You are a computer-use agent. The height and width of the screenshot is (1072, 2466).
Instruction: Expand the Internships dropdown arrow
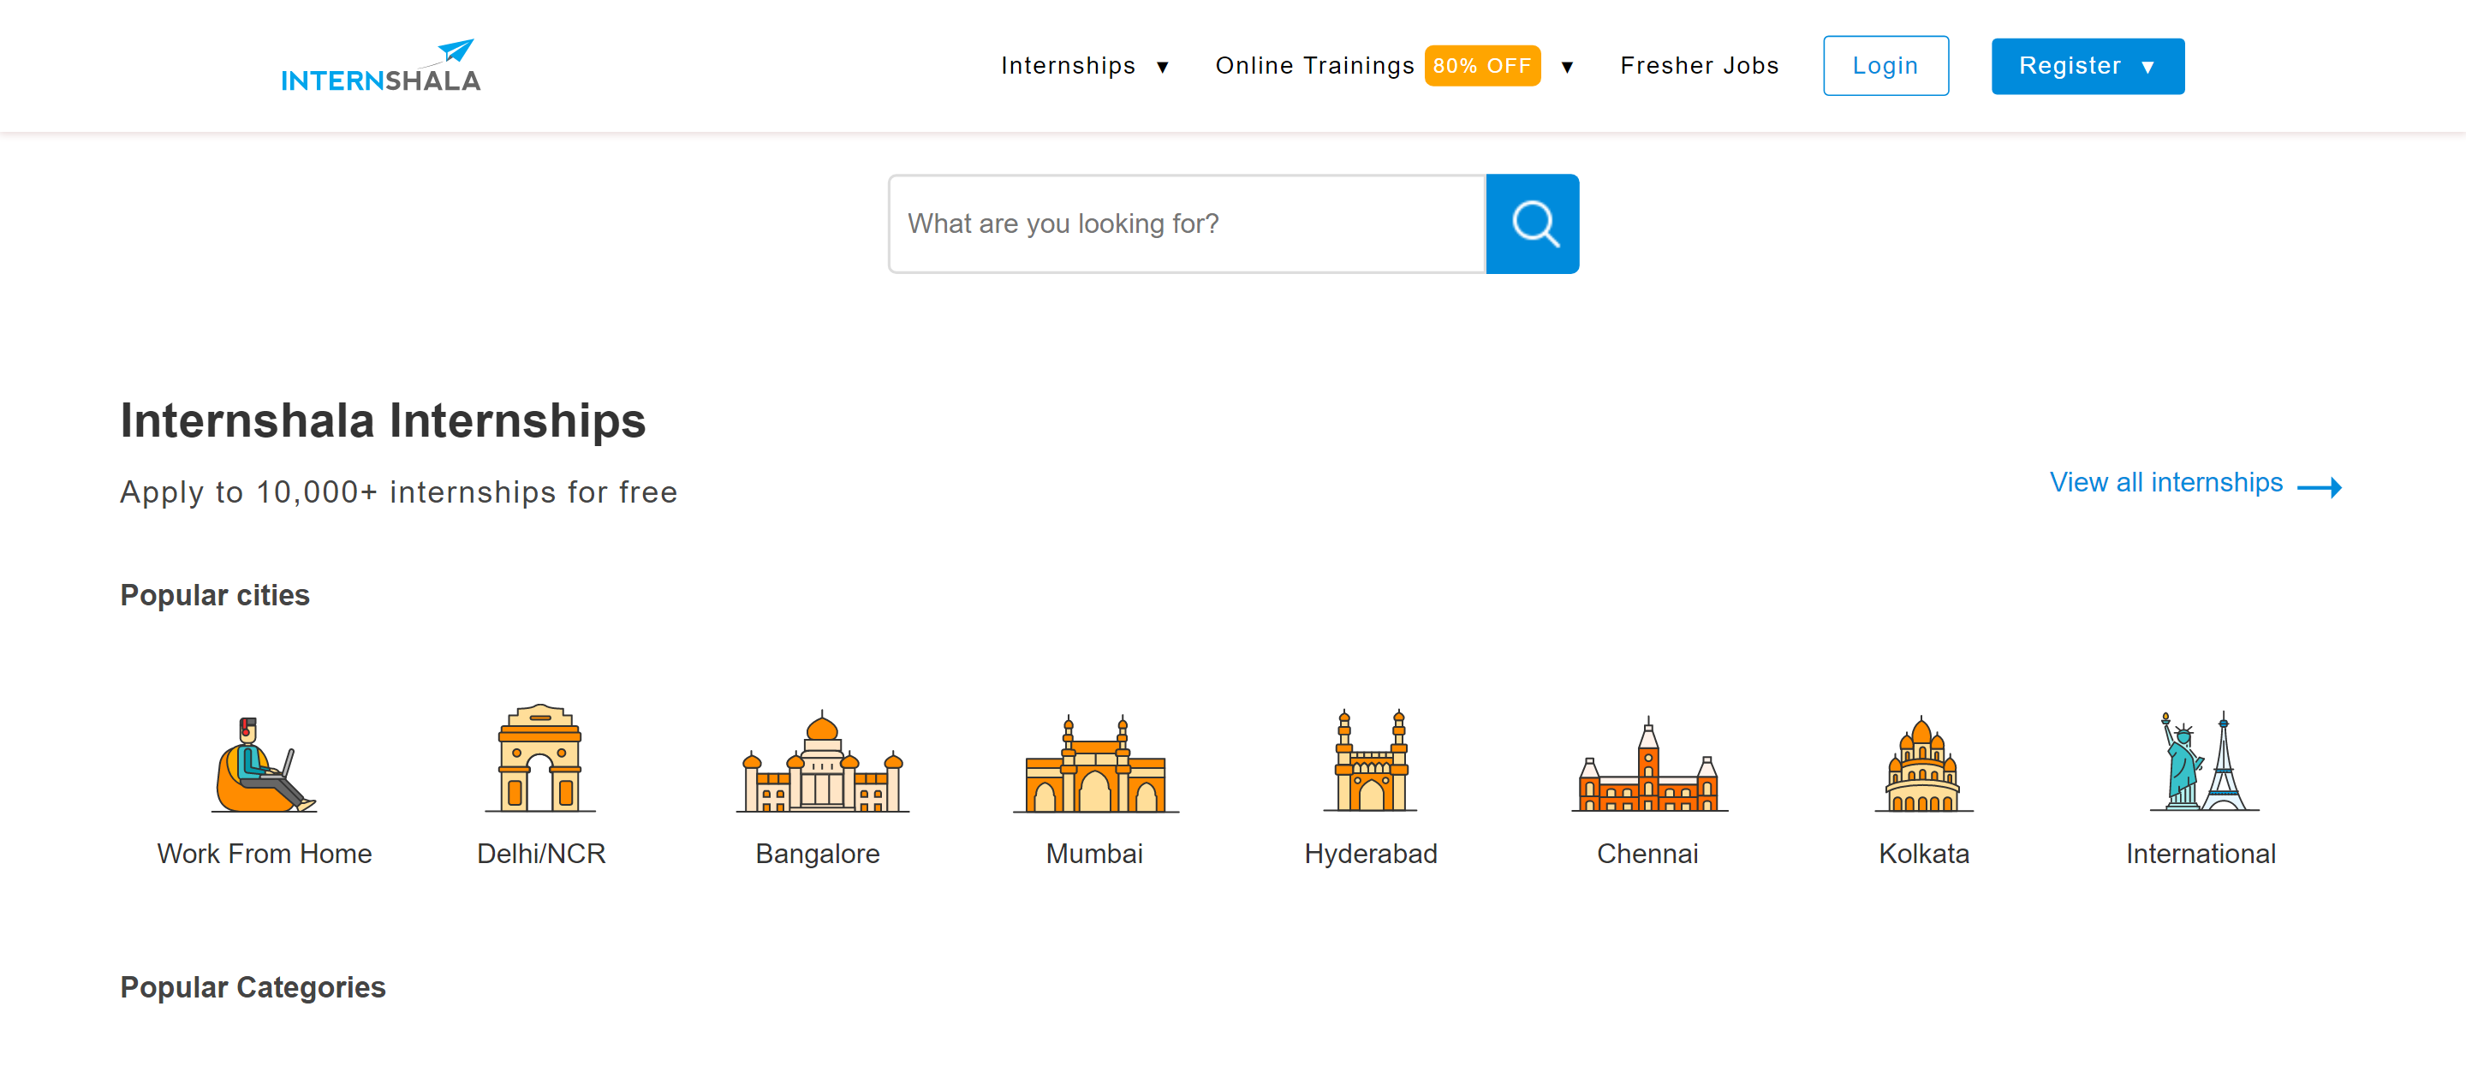point(1162,67)
